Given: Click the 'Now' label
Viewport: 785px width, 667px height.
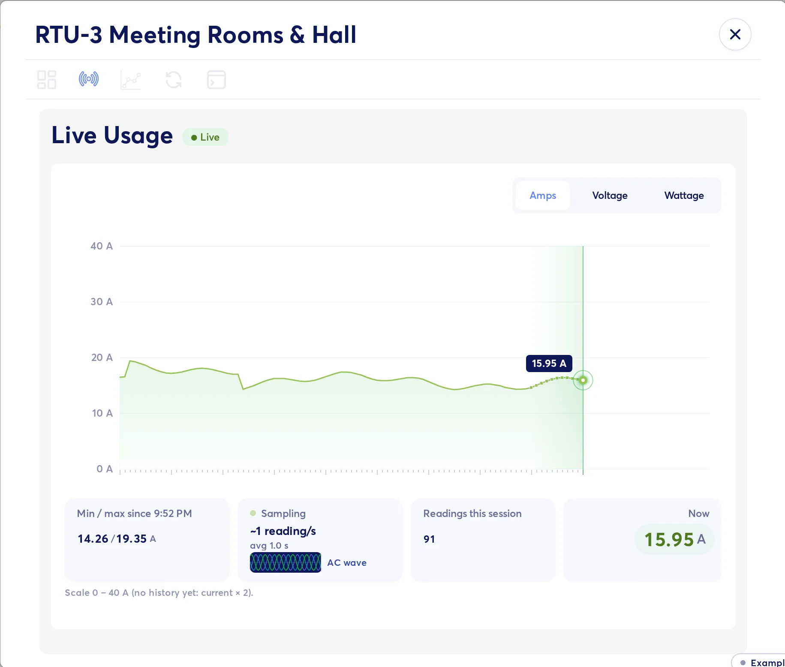Looking at the screenshot, I should [x=699, y=514].
